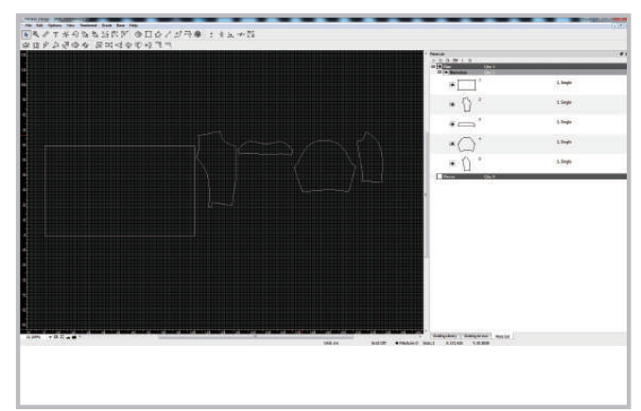The width and height of the screenshot is (641, 411).
Task: Select the arrow pointer tool
Action: point(26,35)
